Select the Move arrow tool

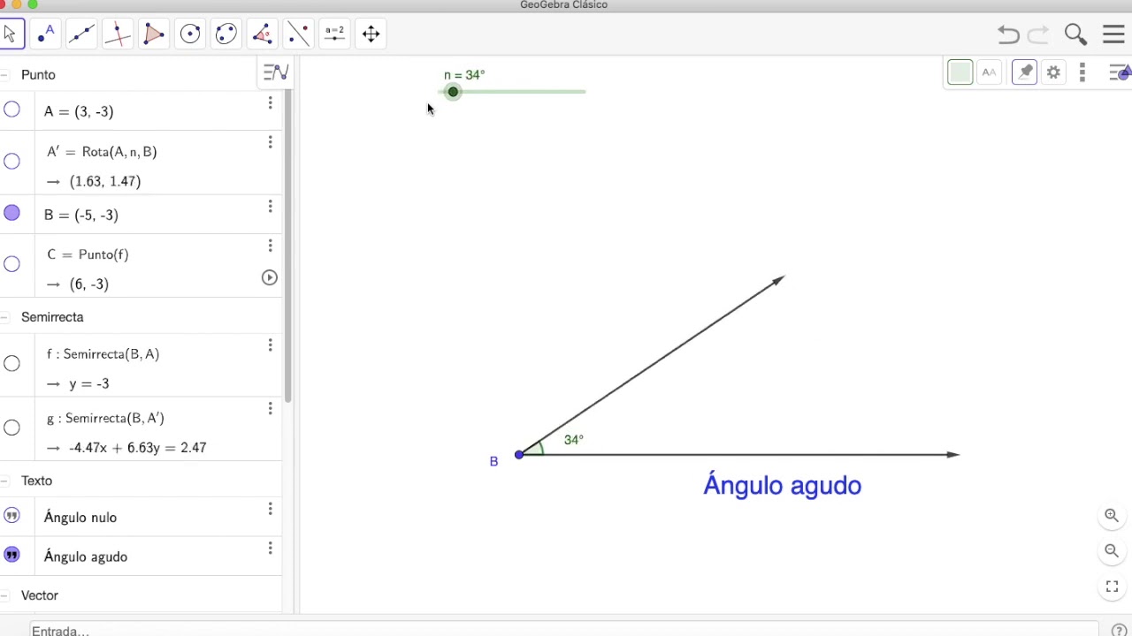[10, 34]
